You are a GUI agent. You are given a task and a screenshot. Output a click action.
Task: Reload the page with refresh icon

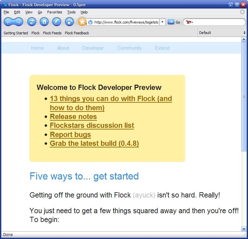pyautogui.click(x=32, y=22)
